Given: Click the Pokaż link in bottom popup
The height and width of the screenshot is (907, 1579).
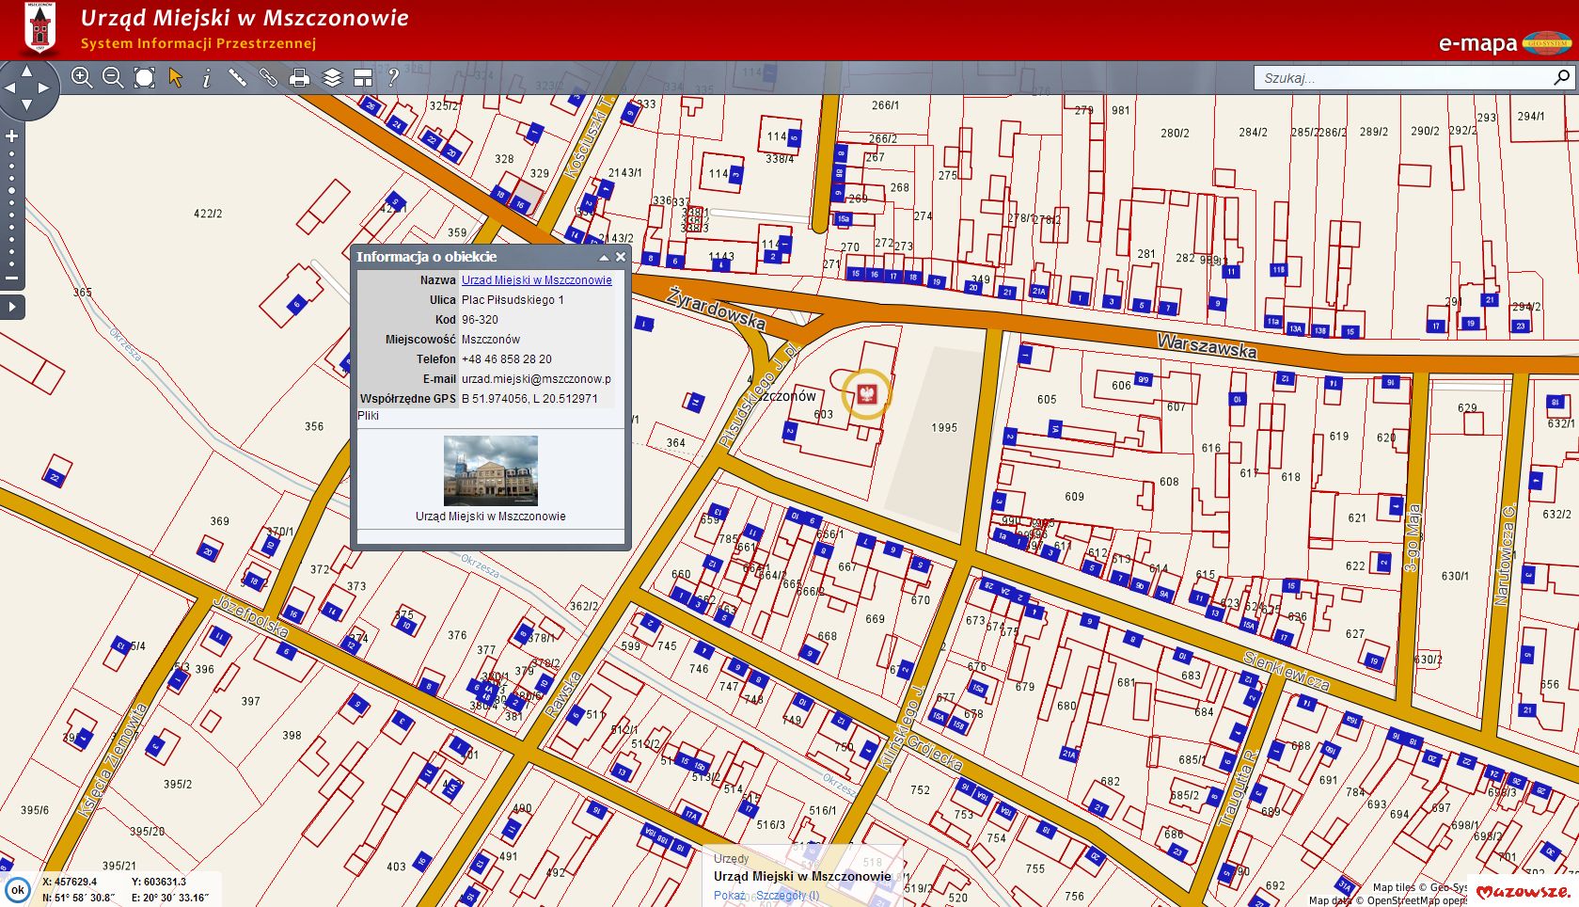Looking at the screenshot, I should tap(730, 896).
